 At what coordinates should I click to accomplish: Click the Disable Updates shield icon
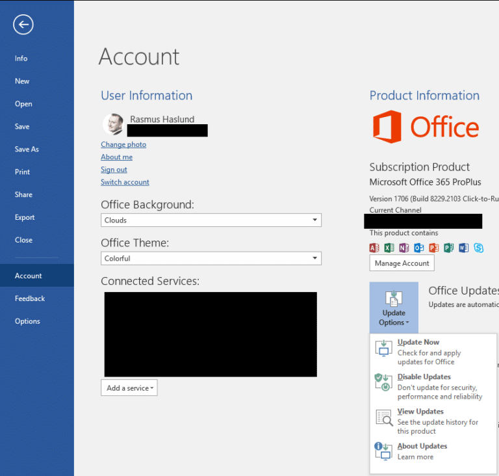[383, 382]
